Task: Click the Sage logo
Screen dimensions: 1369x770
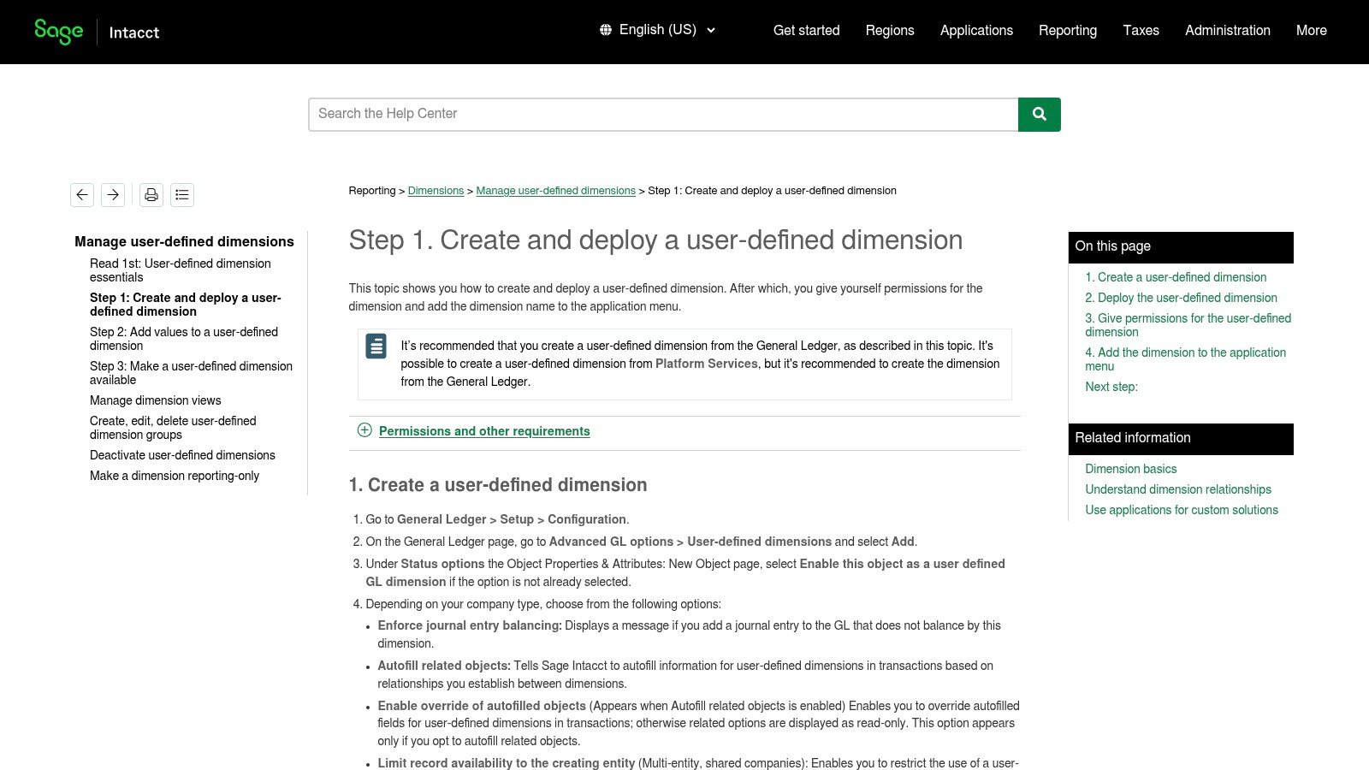Action: tap(58, 32)
